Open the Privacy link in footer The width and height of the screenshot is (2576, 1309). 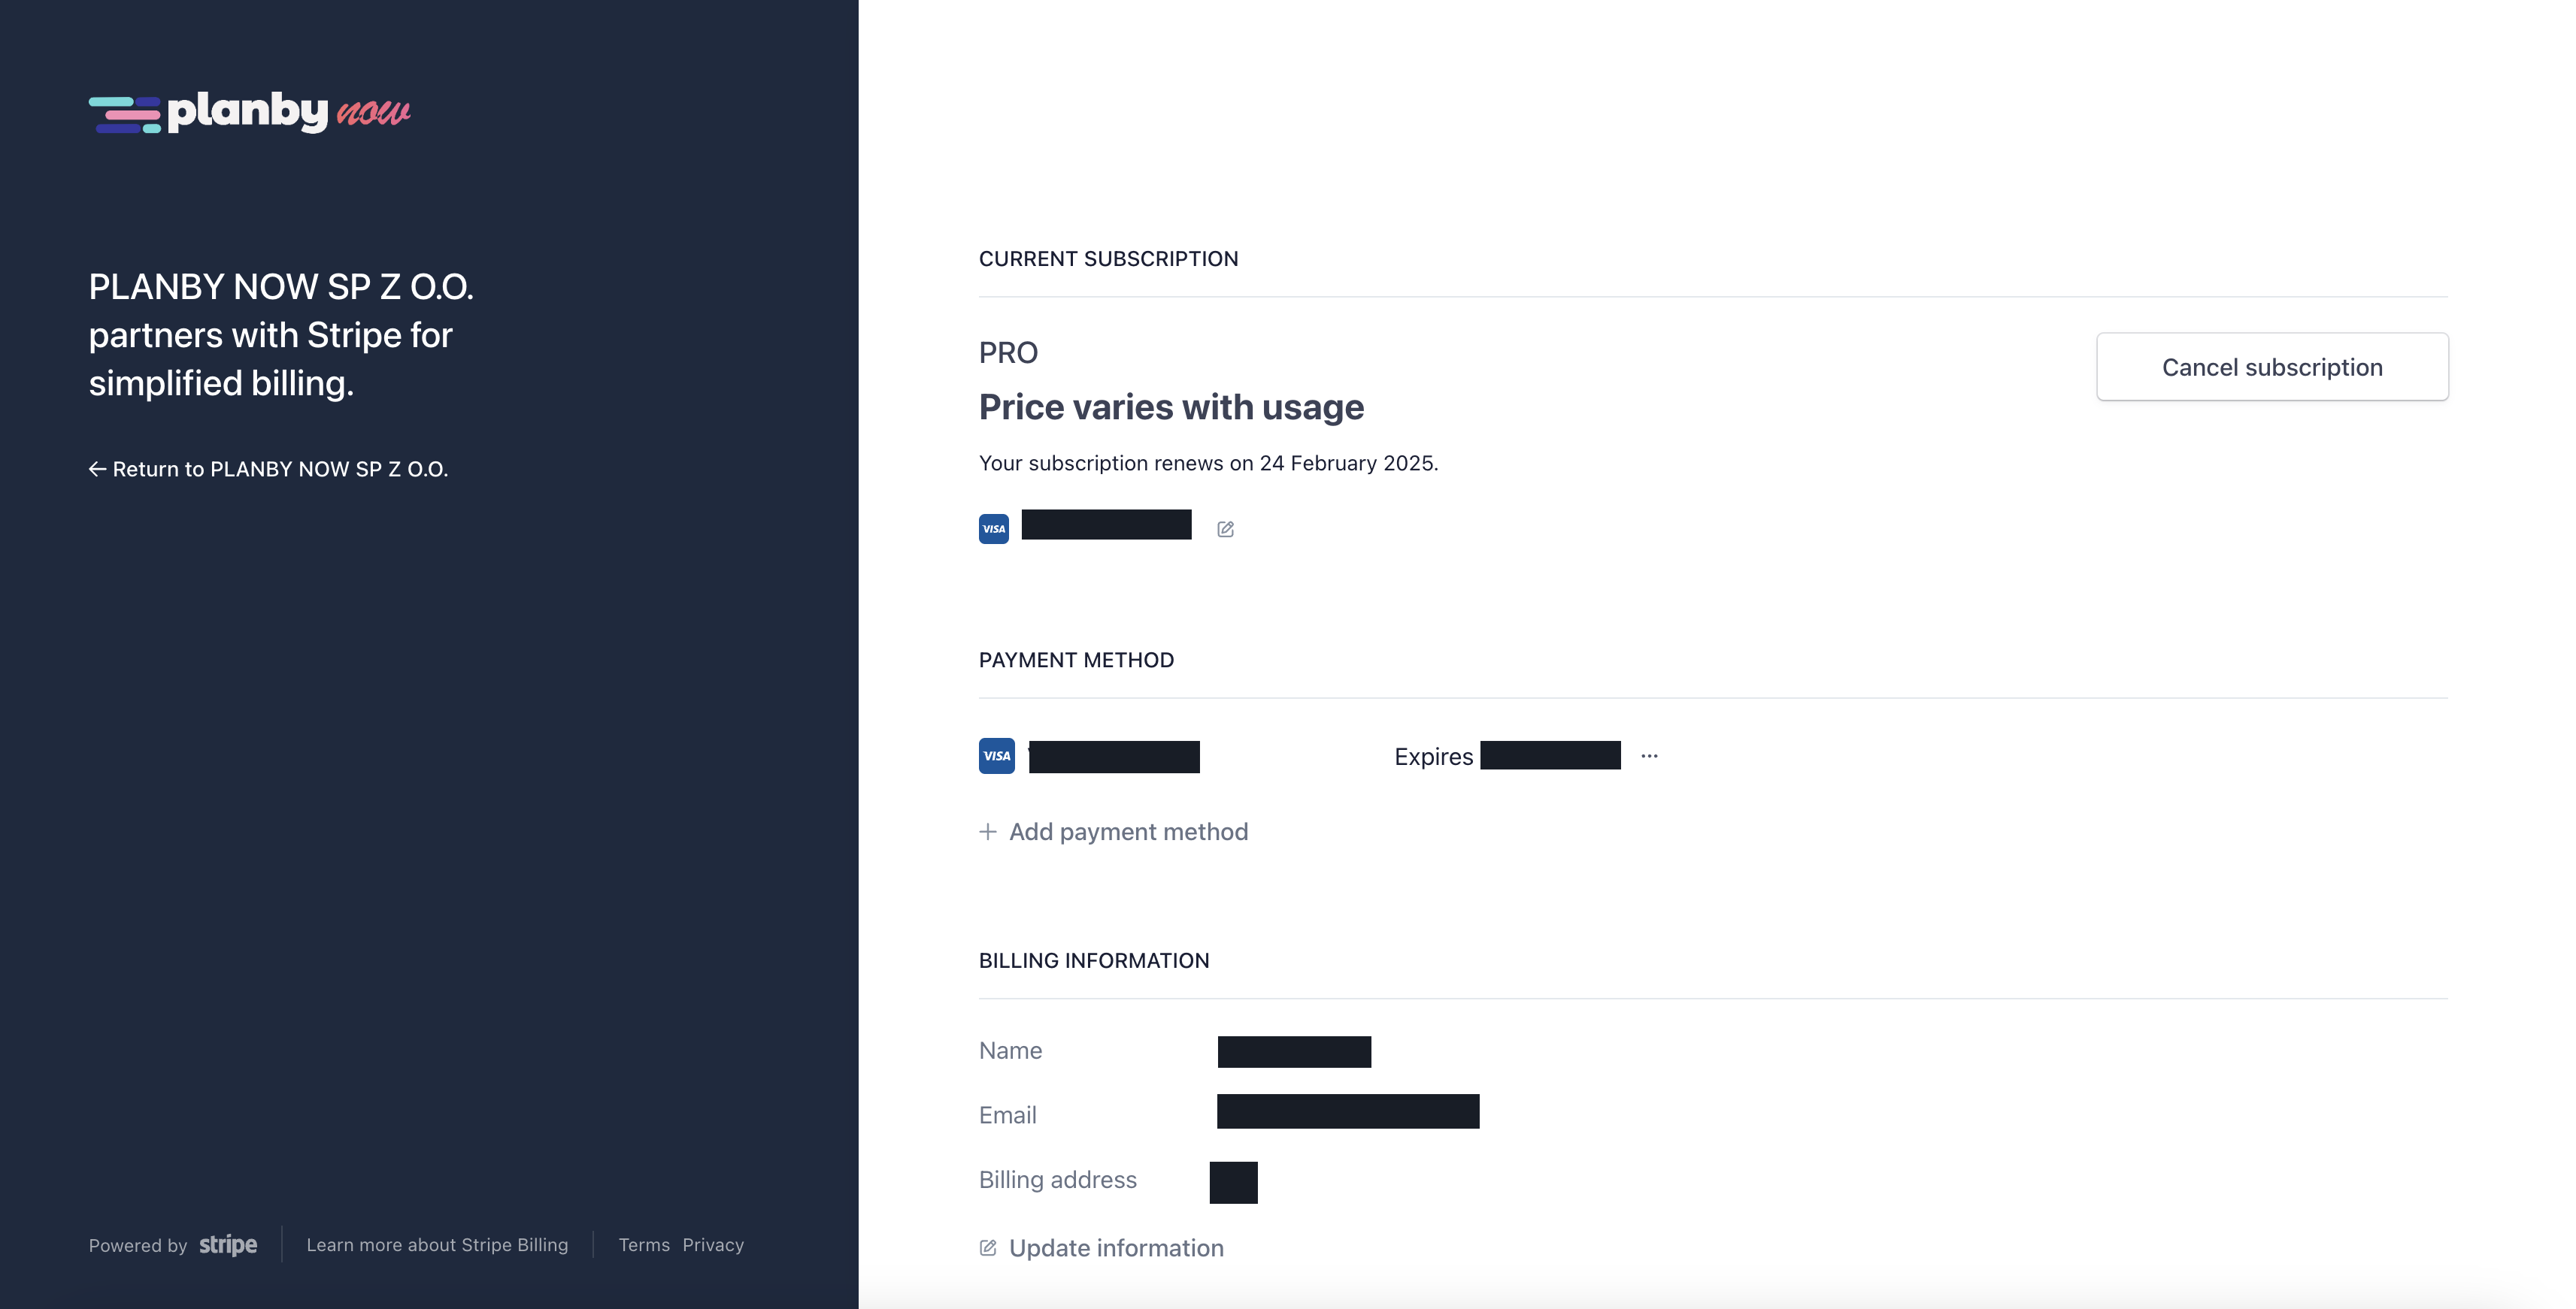(x=713, y=1245)
